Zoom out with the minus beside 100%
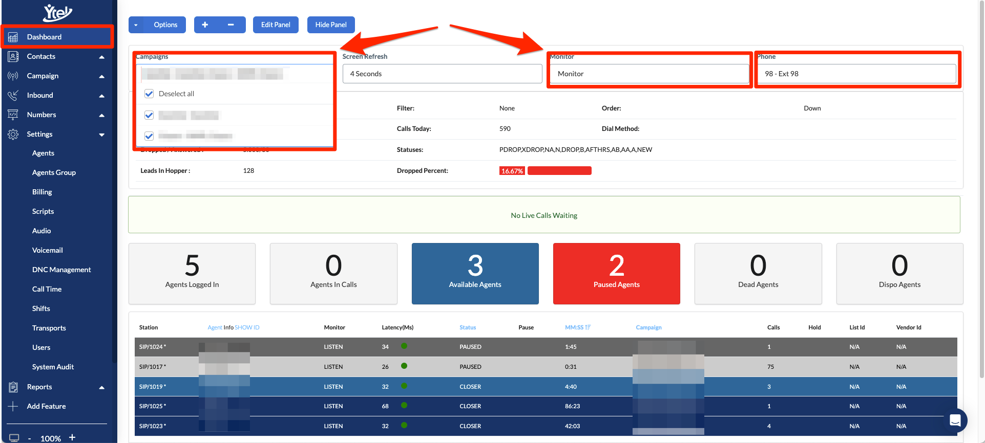Viewport: 985px width, 443px height. 30,438
